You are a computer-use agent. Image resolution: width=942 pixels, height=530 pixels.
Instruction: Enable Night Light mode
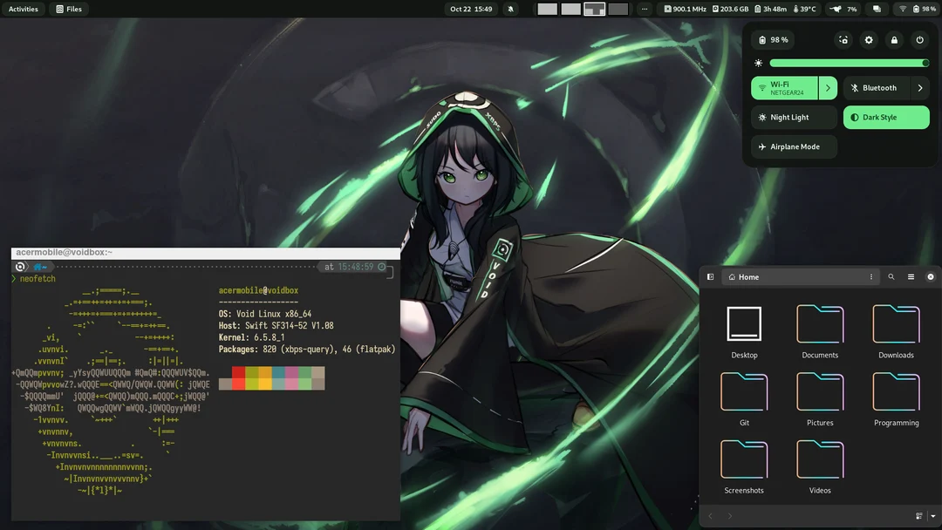pyautogui.click(x=792, y=117)
